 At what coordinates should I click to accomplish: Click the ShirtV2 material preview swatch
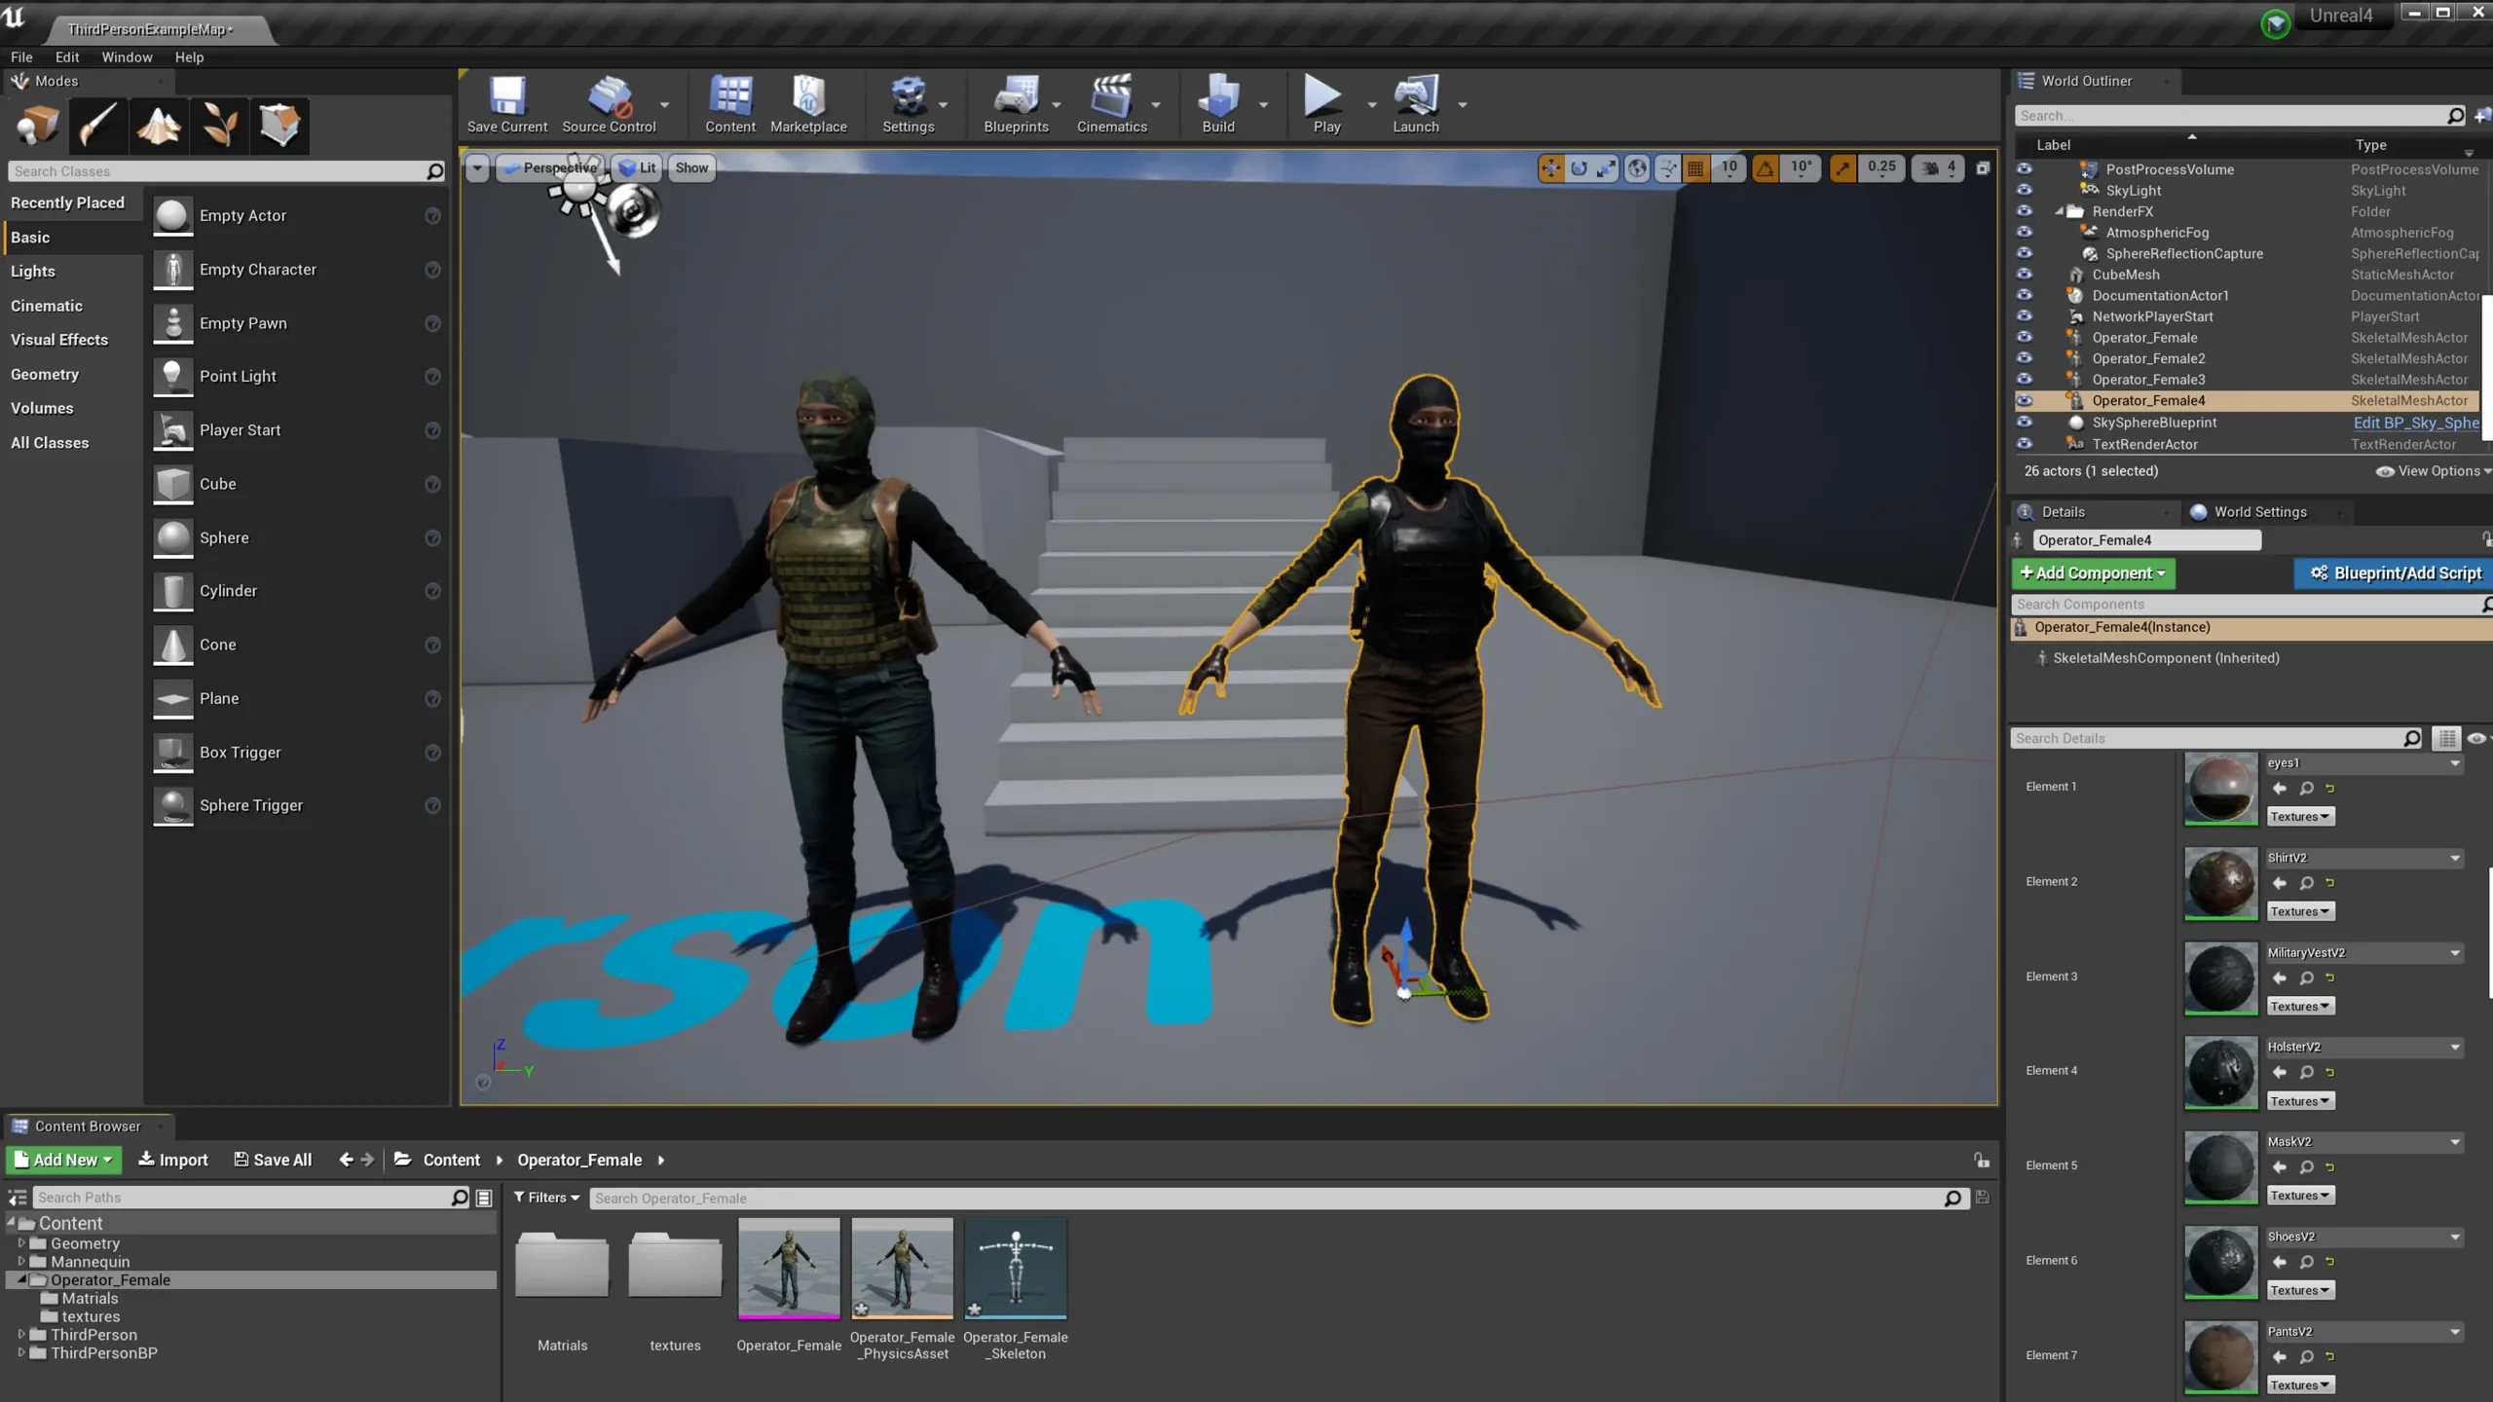coord(2220,883)
